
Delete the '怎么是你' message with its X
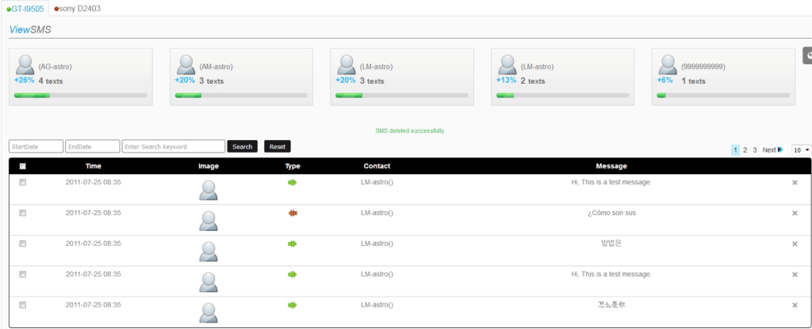(x=795, y=305)
